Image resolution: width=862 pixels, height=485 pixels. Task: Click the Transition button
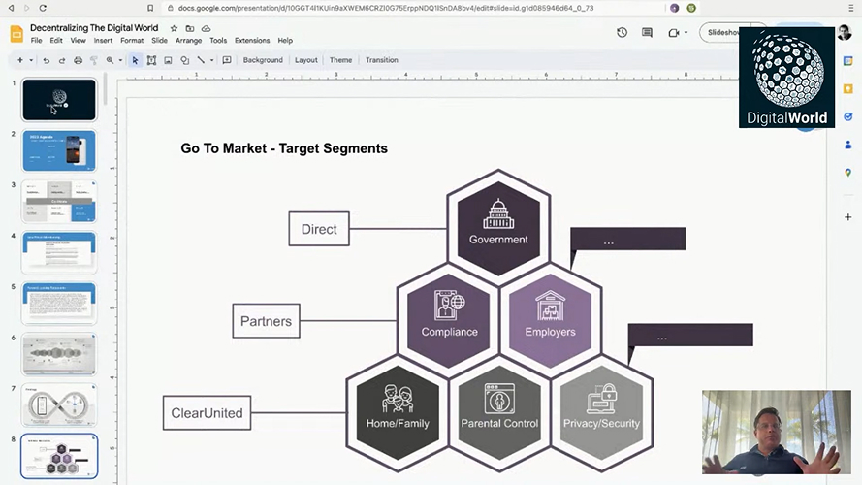[381, 60]
